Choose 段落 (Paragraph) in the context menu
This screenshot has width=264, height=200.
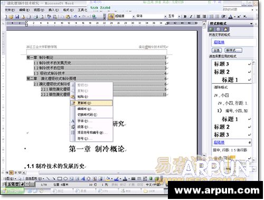[91, 127]
